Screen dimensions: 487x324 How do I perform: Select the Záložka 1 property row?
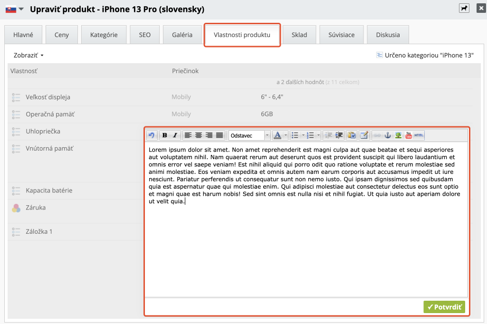click(x=76, y=232)
